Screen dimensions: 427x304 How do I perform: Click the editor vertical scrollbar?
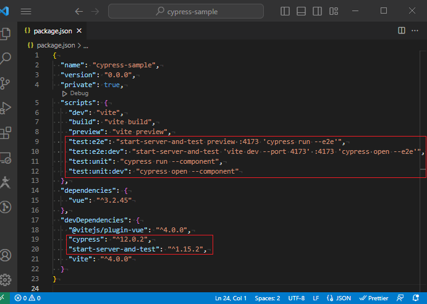click(423, 171)
